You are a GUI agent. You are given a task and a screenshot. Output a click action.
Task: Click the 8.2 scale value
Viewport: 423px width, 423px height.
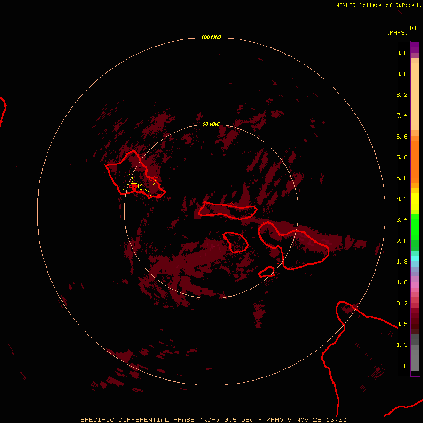coord(402,94)
